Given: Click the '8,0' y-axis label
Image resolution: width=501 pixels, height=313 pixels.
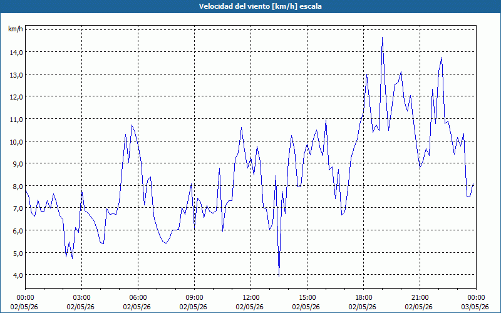Looking at the screenshot, I should point(18,186).
